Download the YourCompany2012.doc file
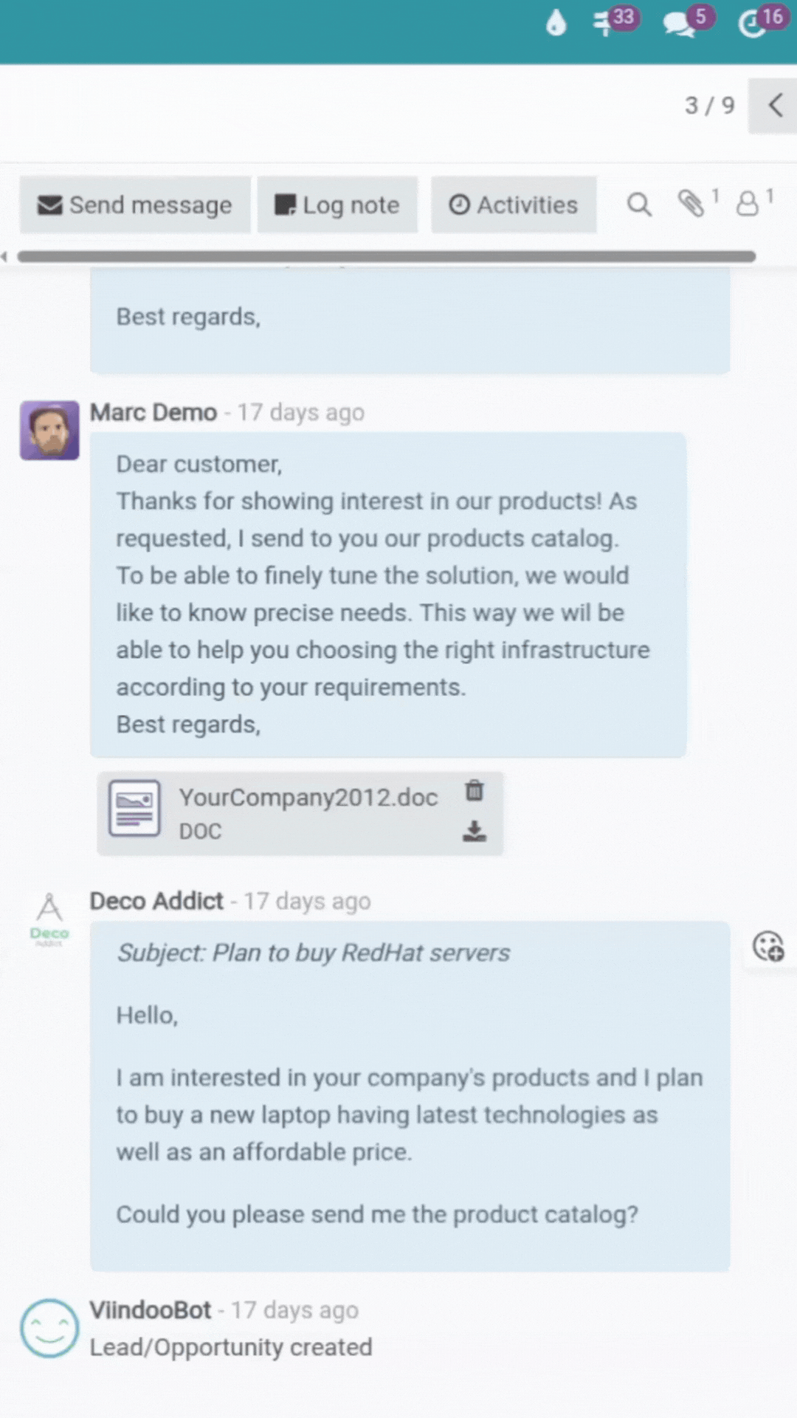The height and width of the screenshot is (1418, 797). point(475,832)
